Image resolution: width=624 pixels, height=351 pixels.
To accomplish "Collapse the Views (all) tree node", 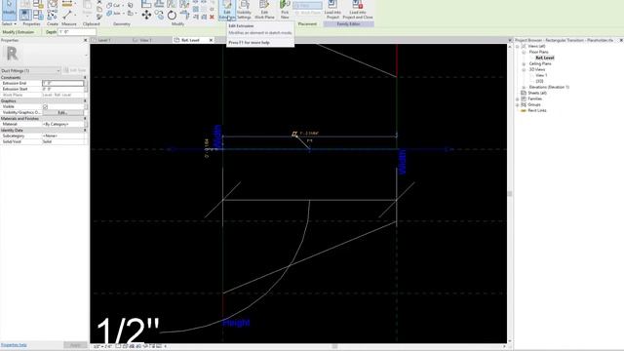I will point(518,46).
